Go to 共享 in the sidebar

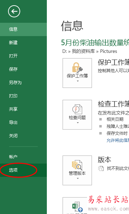coord(23,109)
